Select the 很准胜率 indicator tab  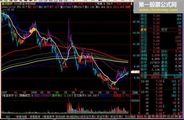(x=35, y=117)
